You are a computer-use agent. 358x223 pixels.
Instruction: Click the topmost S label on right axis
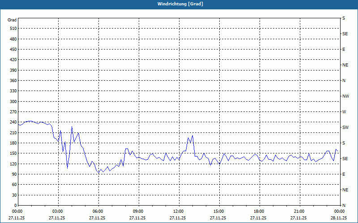[x=344, y=18]
